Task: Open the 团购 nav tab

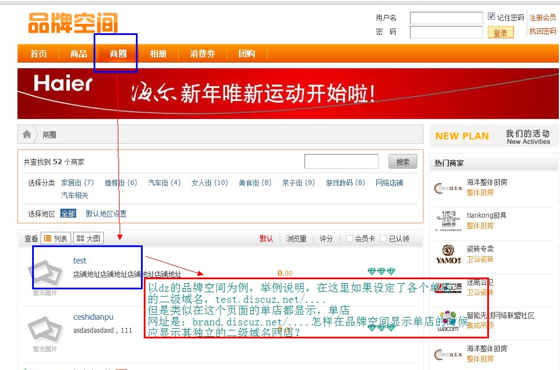Action: pos(247,54)
